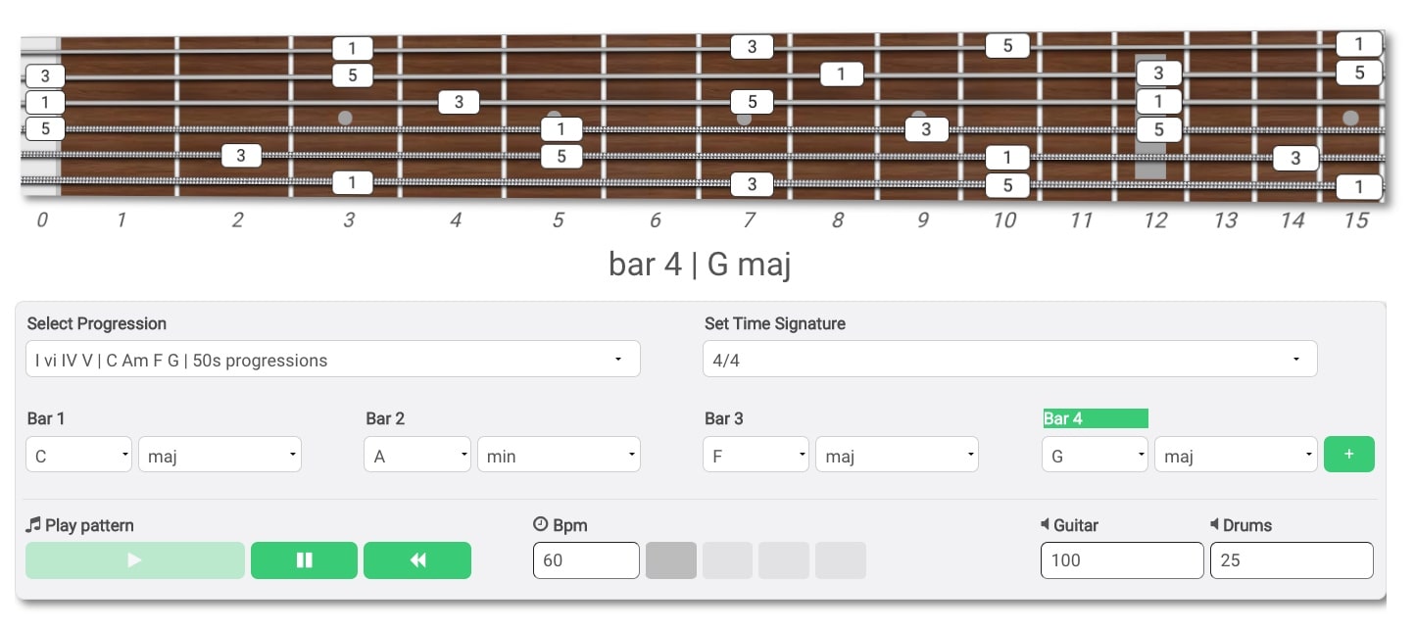Rewind the pattern using the rewind icon
This screenshot has width=1415, height=631.
(417, 559)
